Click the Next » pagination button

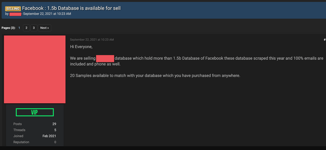point(45,28)
